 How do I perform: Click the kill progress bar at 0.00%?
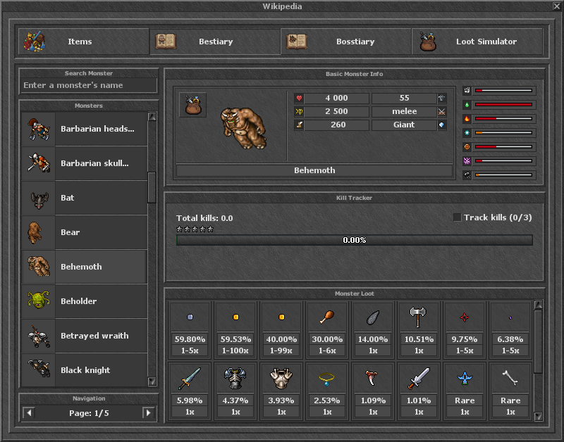coord(355,240)
